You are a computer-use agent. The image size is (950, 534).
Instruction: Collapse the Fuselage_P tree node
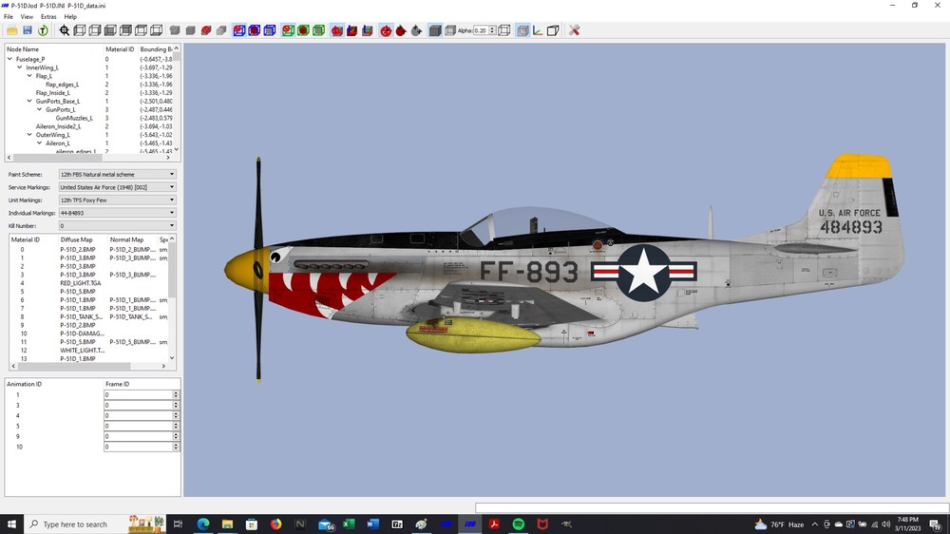[x=9, y=60]
